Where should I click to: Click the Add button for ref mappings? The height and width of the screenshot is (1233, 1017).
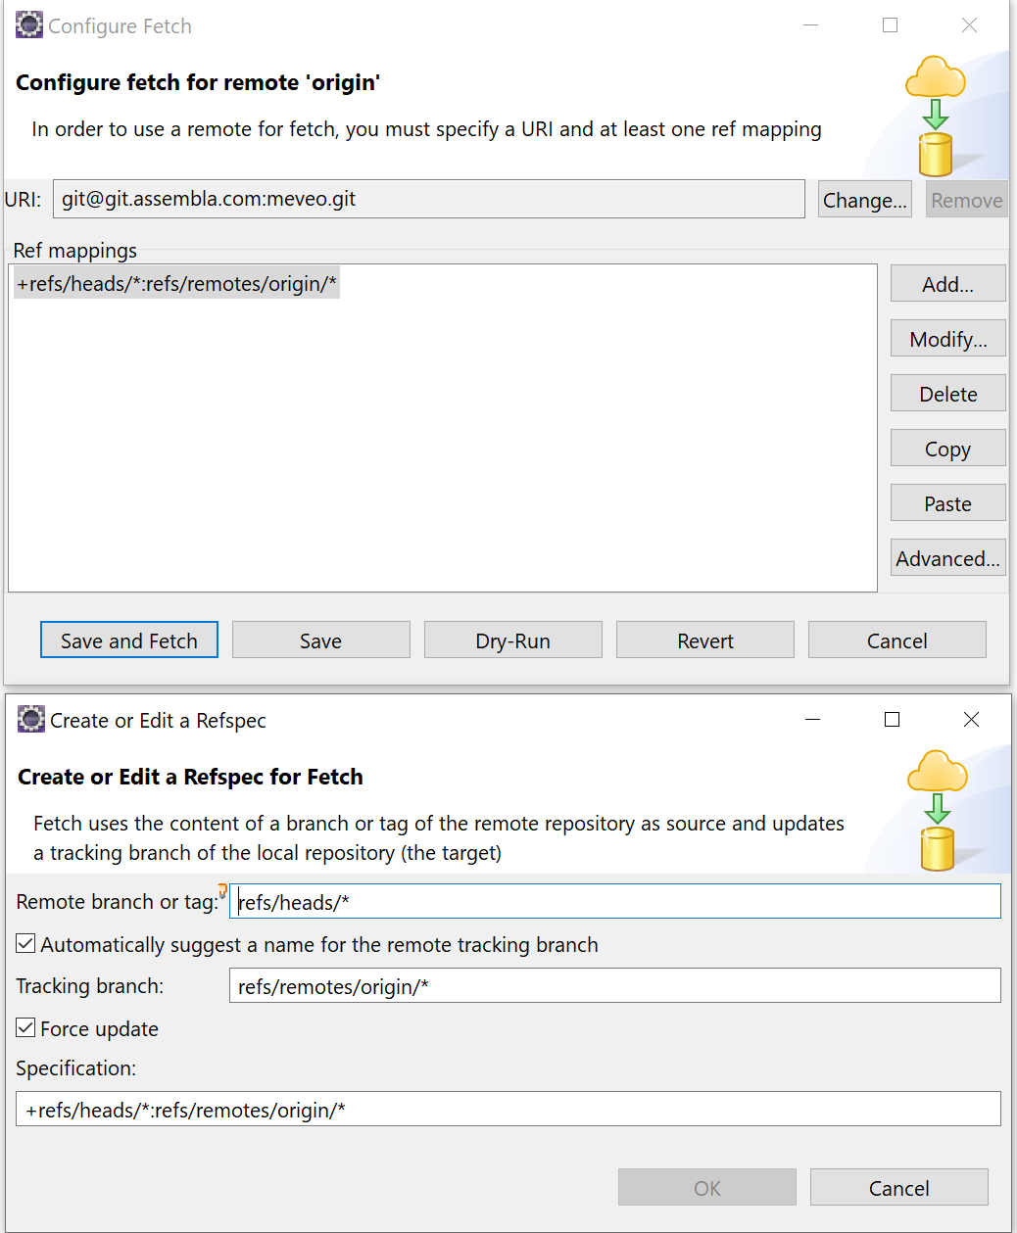pyautogui.click(x=946, y=283)
